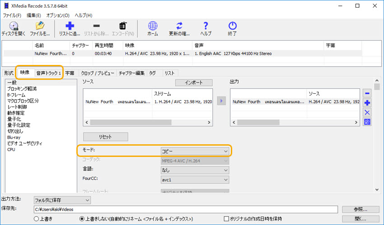Viewport: 384px width, 225px height.
Task: Expand the 言語 language dropdown
Action: pos(195,170)
